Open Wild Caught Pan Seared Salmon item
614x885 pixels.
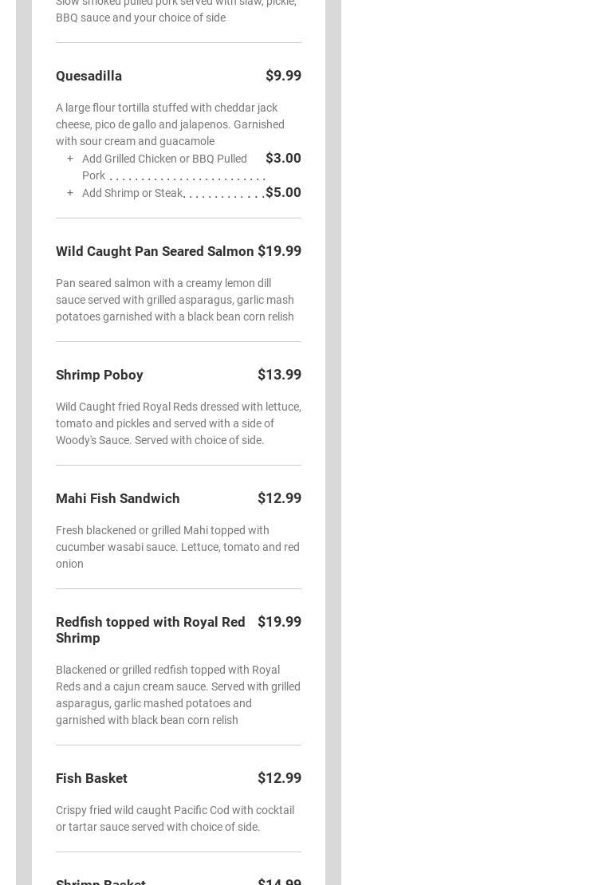pyautogui.click(x=155, y=251)
